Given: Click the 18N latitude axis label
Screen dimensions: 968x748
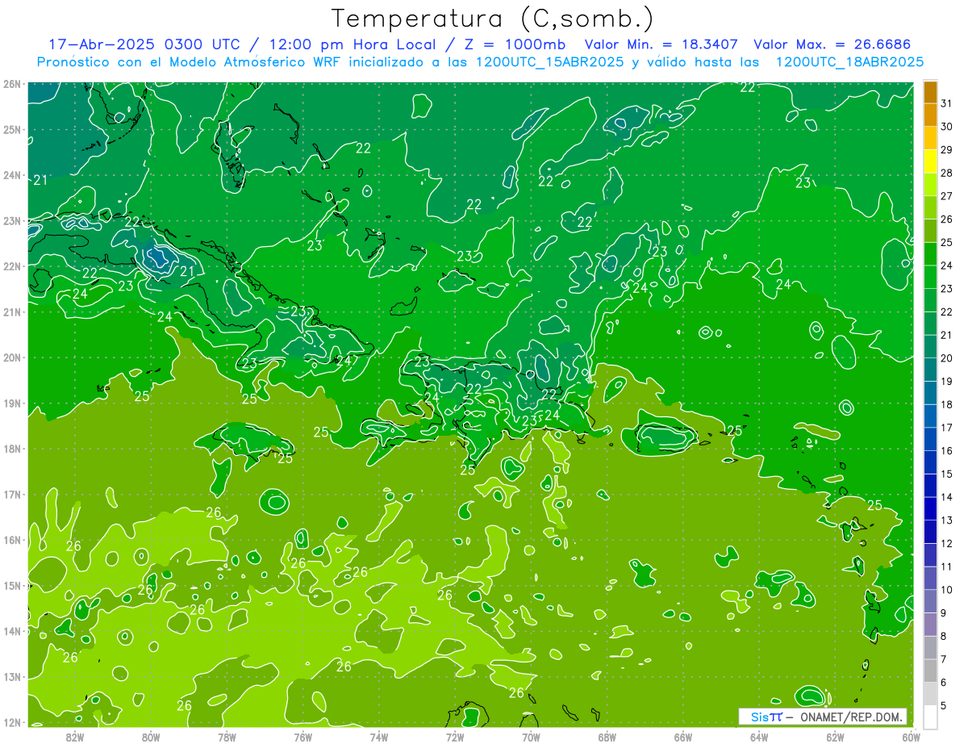Looking at the screenshot, I should coord(12,449).
